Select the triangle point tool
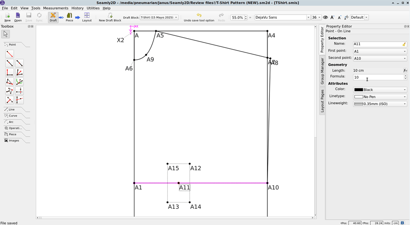 pos(10,91)
